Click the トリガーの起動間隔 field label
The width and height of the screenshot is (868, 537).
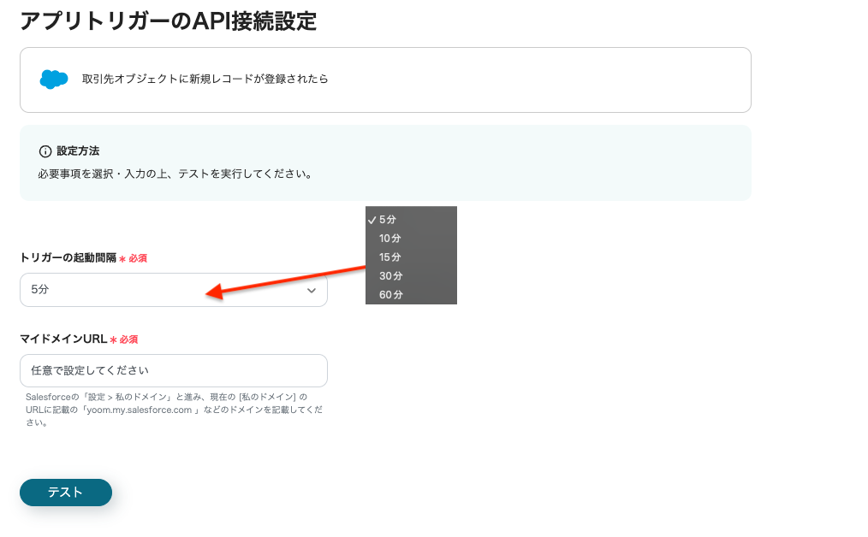68,257
